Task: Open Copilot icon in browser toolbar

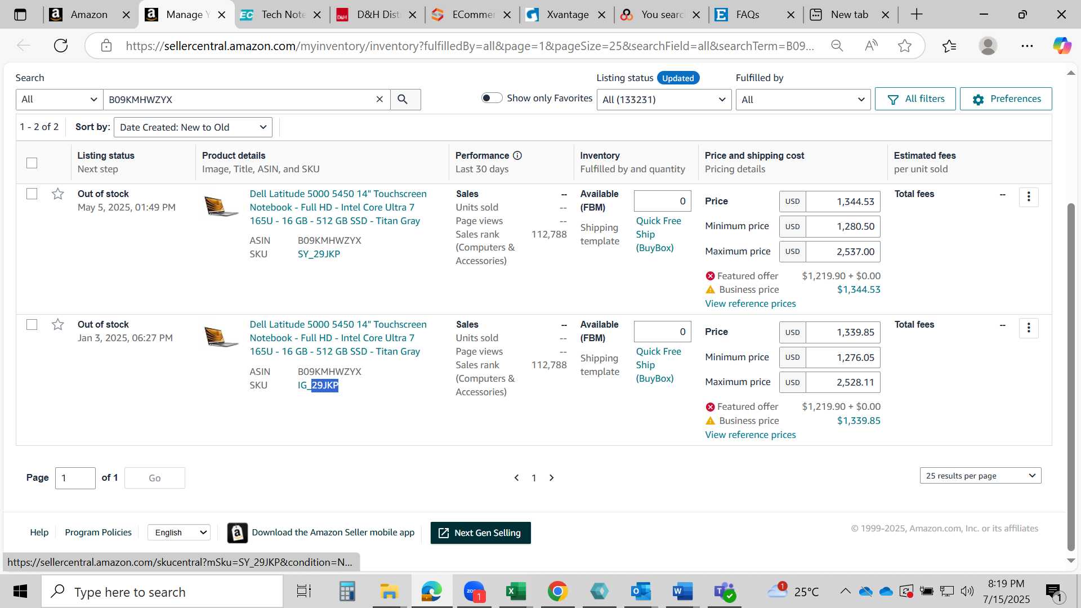Action: (1062, 46)
